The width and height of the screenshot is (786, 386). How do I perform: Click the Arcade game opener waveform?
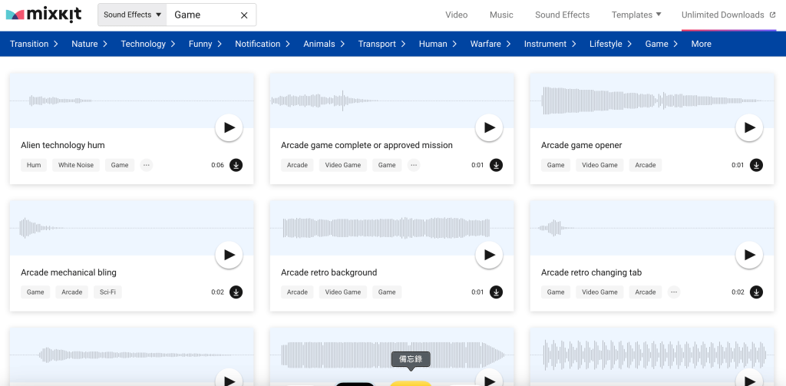pyautogui.click(x=652, y=101)
